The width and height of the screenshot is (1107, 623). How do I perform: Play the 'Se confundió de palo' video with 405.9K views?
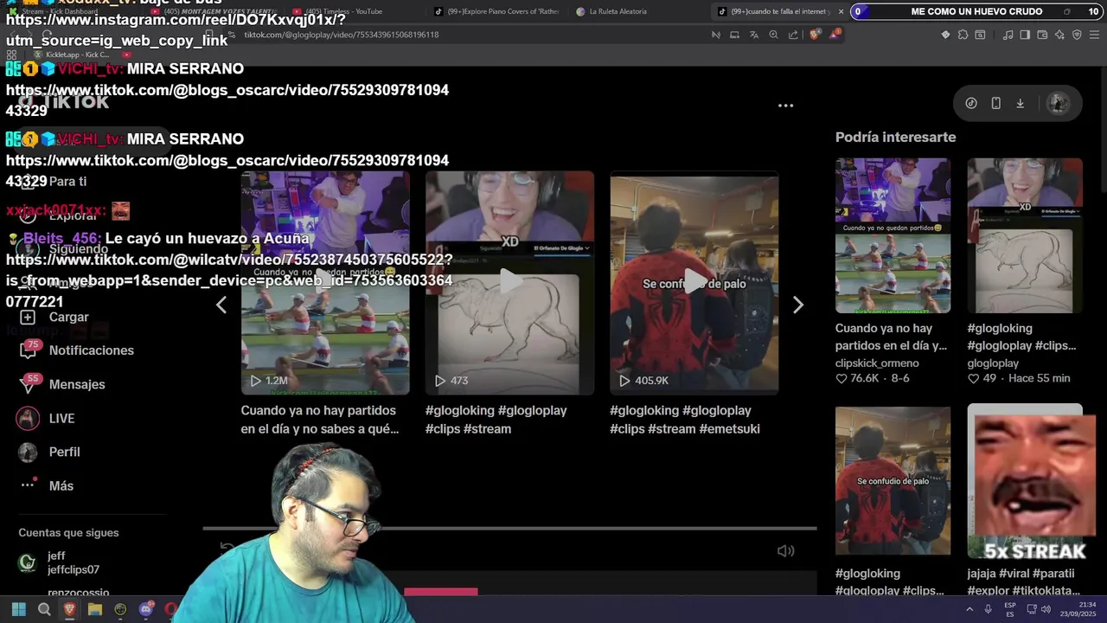[694, 283]
